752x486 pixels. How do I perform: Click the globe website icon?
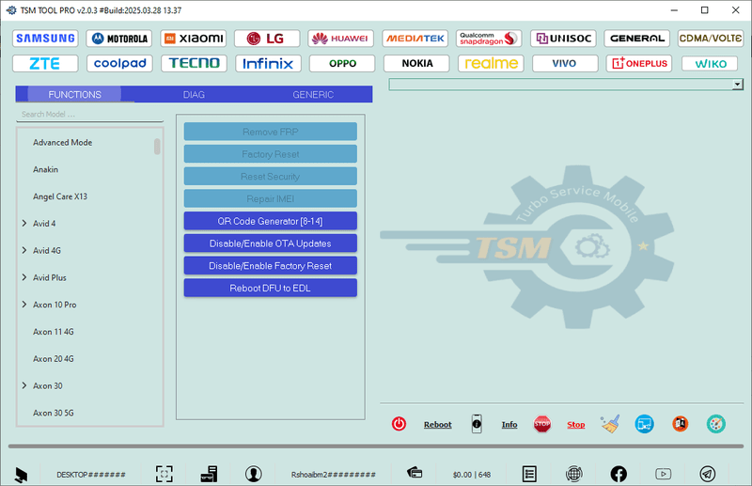pyautogui.click(x=573, y=474)
